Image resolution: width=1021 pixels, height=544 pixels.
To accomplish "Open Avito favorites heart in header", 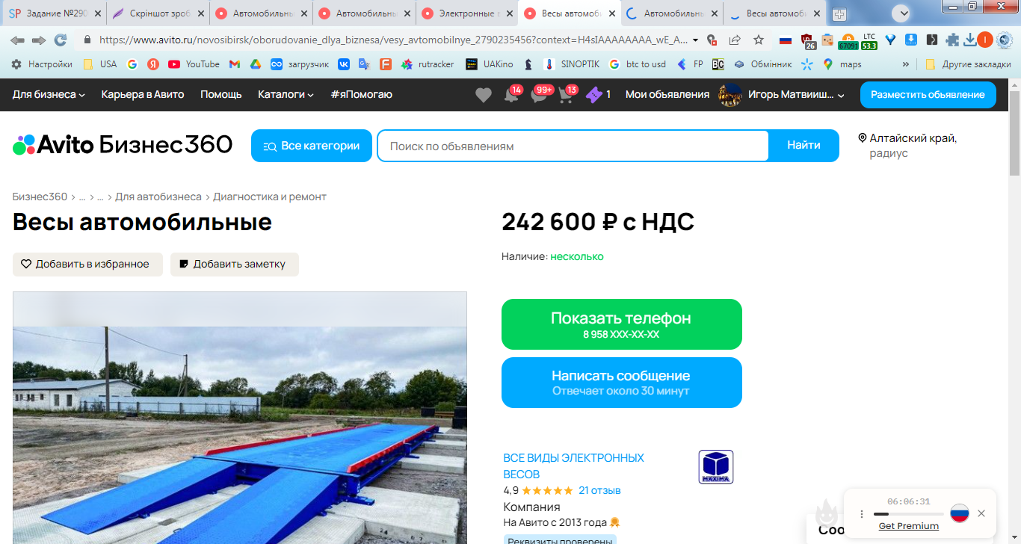I will tap(484, 95).
